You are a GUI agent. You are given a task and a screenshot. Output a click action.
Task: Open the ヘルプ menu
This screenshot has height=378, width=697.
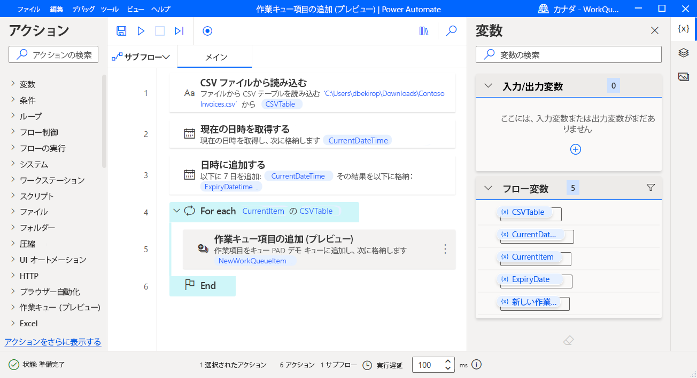point(160,9)
